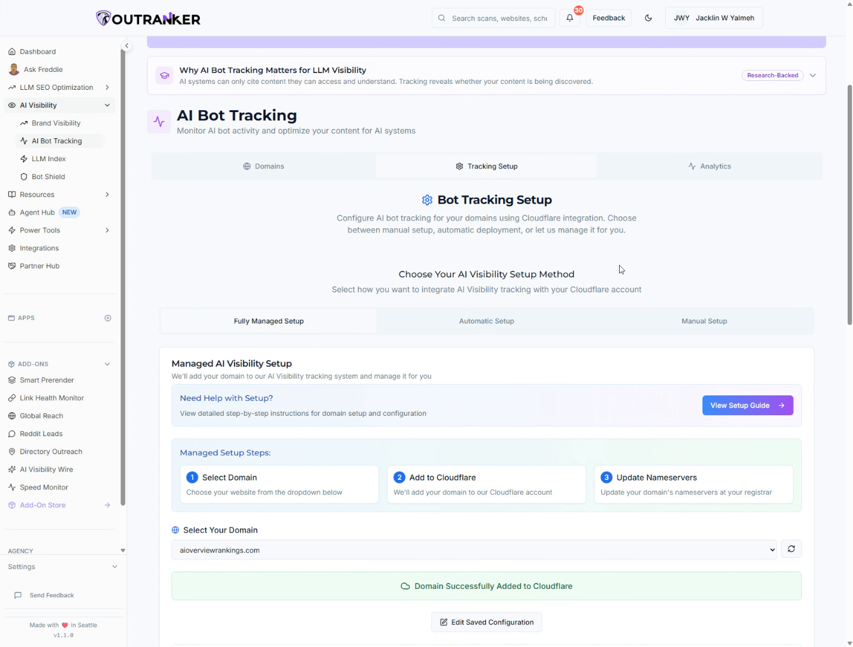The width and height of the screenshot is (853, 647).
Task: Click the View Setup Guide button
Action: click(x=747, y=406)
